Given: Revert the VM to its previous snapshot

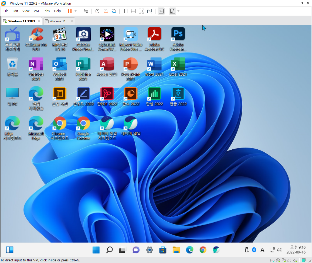Looking at the screenshot, I should 106,11.
